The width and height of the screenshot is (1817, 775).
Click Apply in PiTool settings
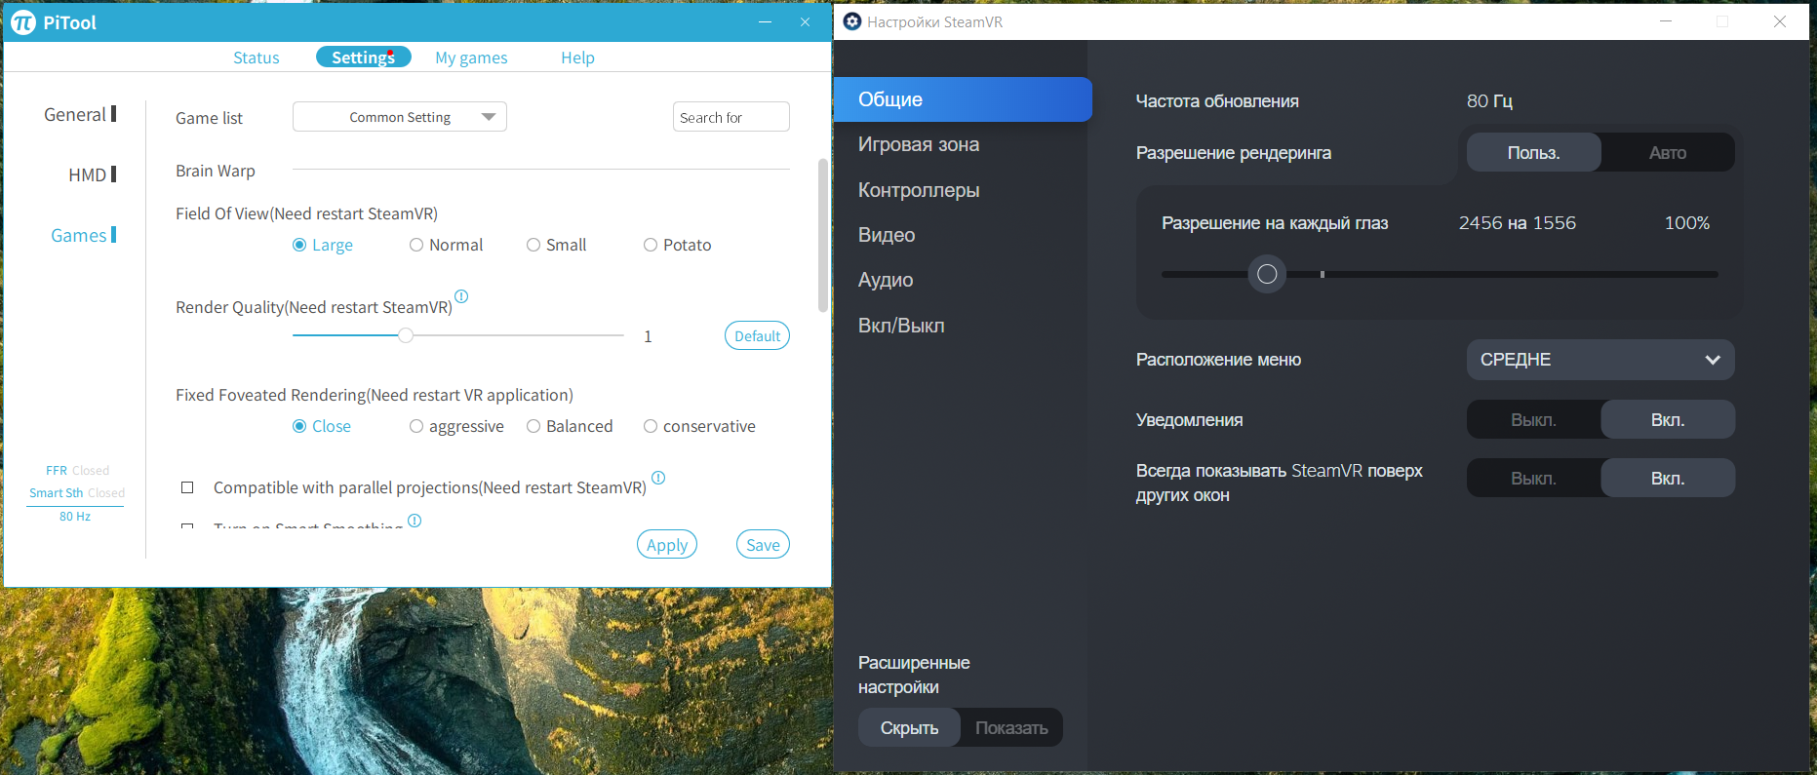click(x=667, y=545)
